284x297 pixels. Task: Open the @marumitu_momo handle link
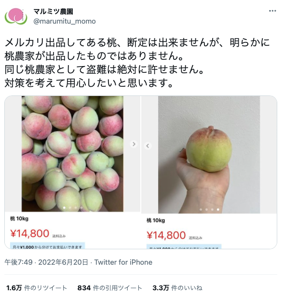coord(65,21)
